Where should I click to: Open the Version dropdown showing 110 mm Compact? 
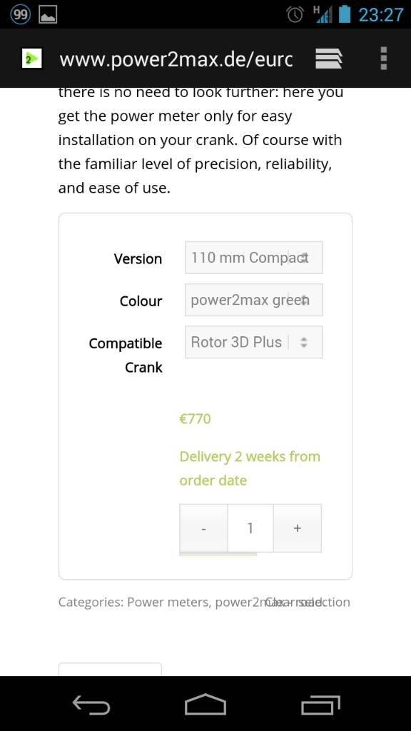[x=254, y=257]
